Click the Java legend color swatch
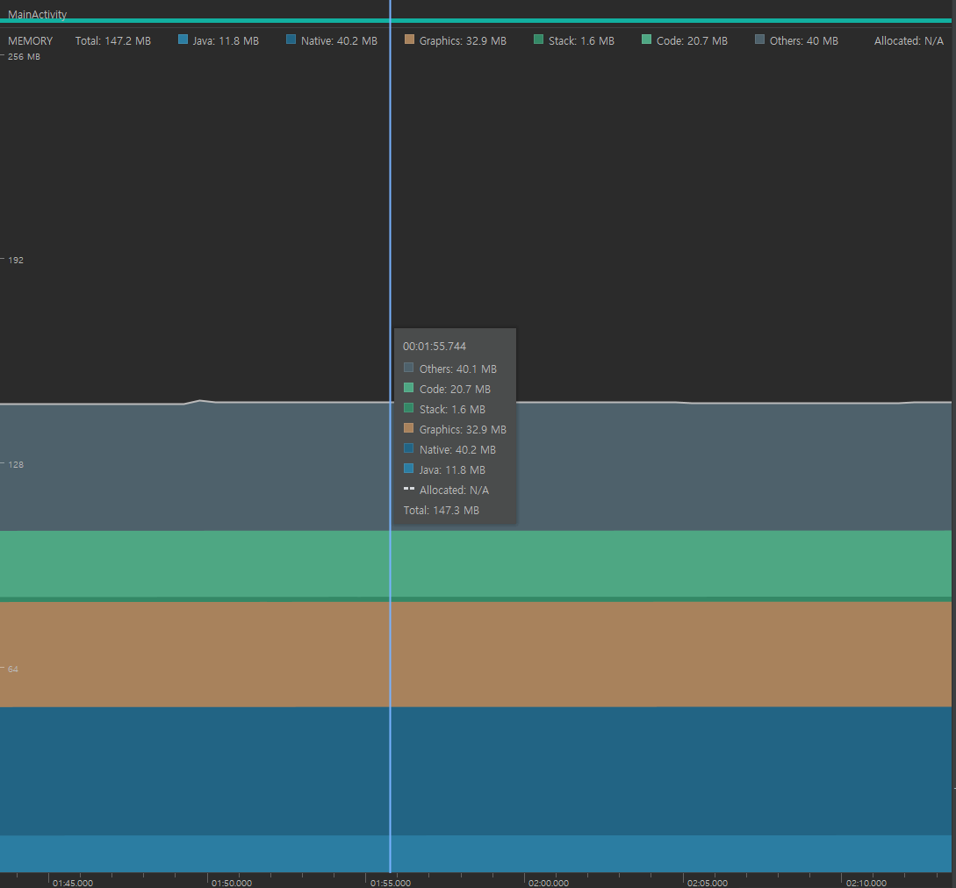This screenshot has width=956, height=888. (183, 39)
